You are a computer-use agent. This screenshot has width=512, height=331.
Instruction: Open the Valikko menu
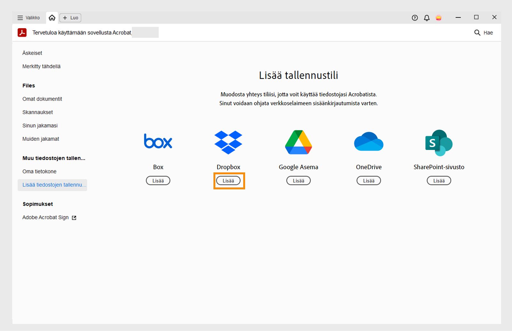click(x=28, y=18)
